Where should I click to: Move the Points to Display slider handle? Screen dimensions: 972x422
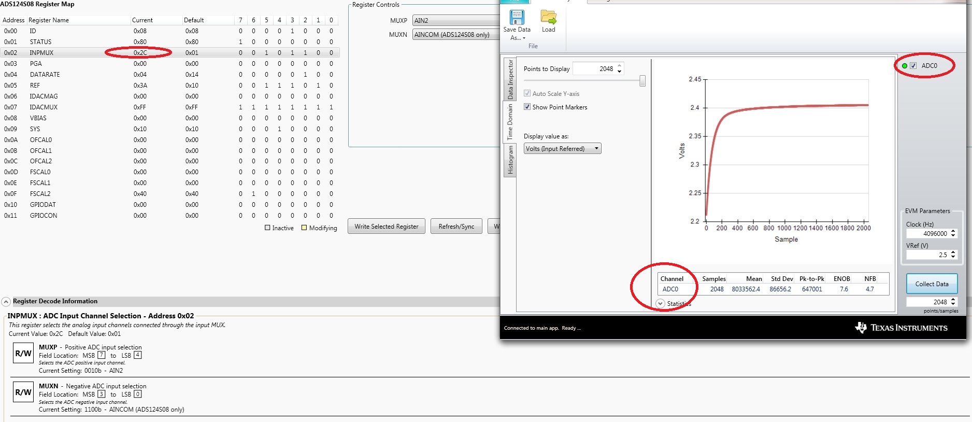click(x=642, y=81)
